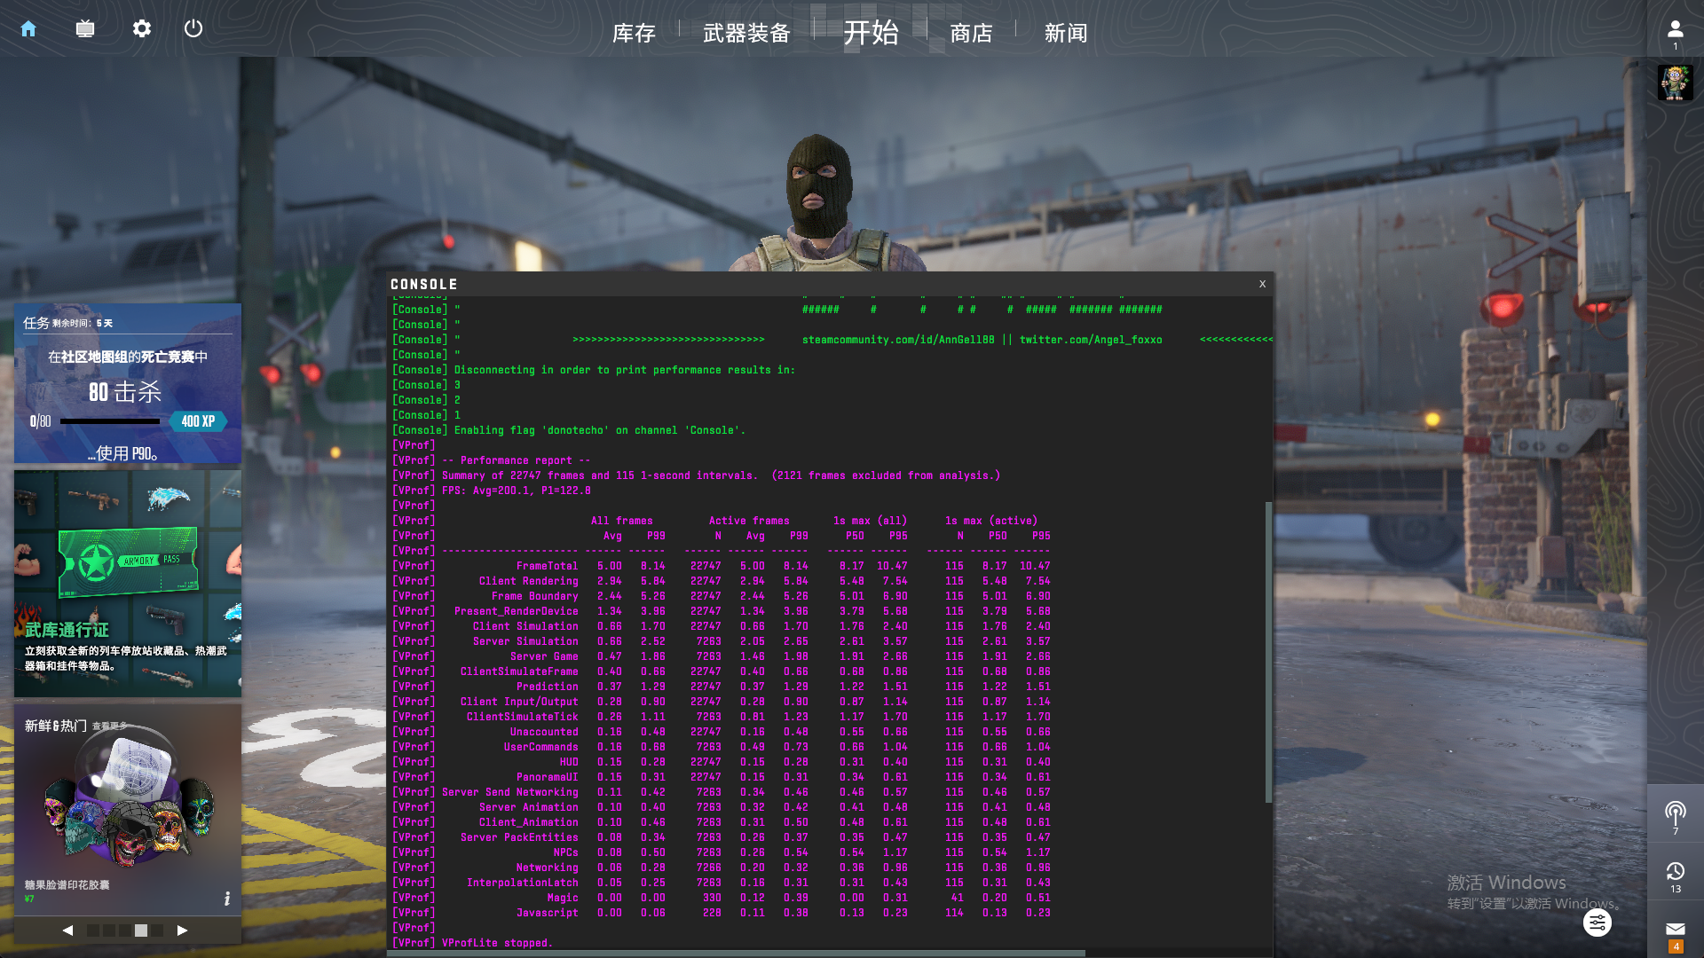Click the '1s max (all)' column header

(870, 521)
